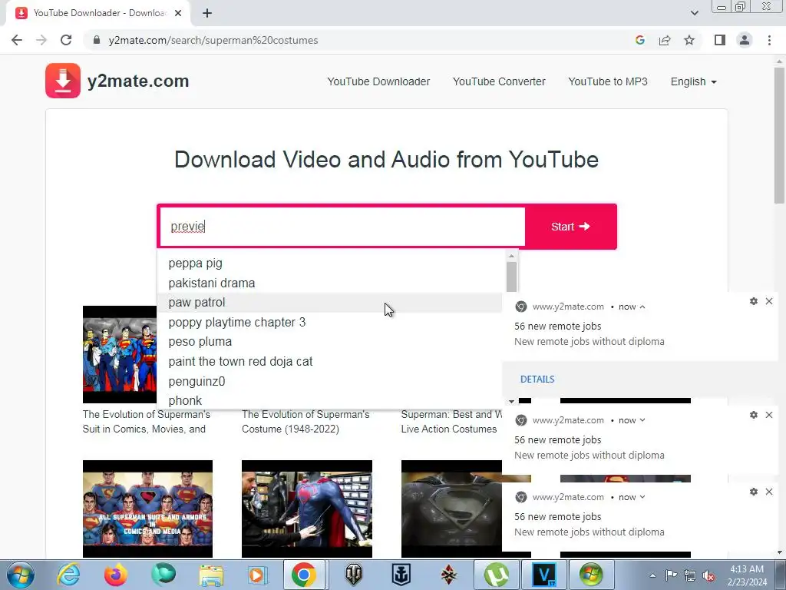The height and width of the screenshot is (590, 786).
Task: Click the suggestion list scroll up arrow
Action: [511, 256]
